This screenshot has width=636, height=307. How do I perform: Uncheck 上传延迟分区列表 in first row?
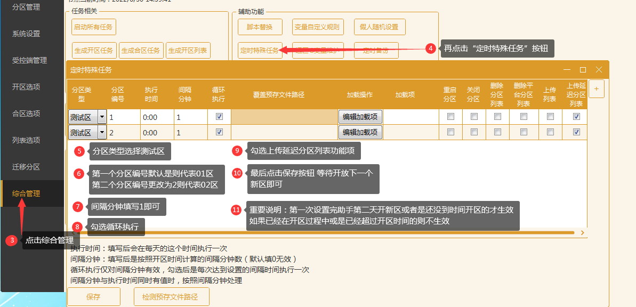click(576, 117)
